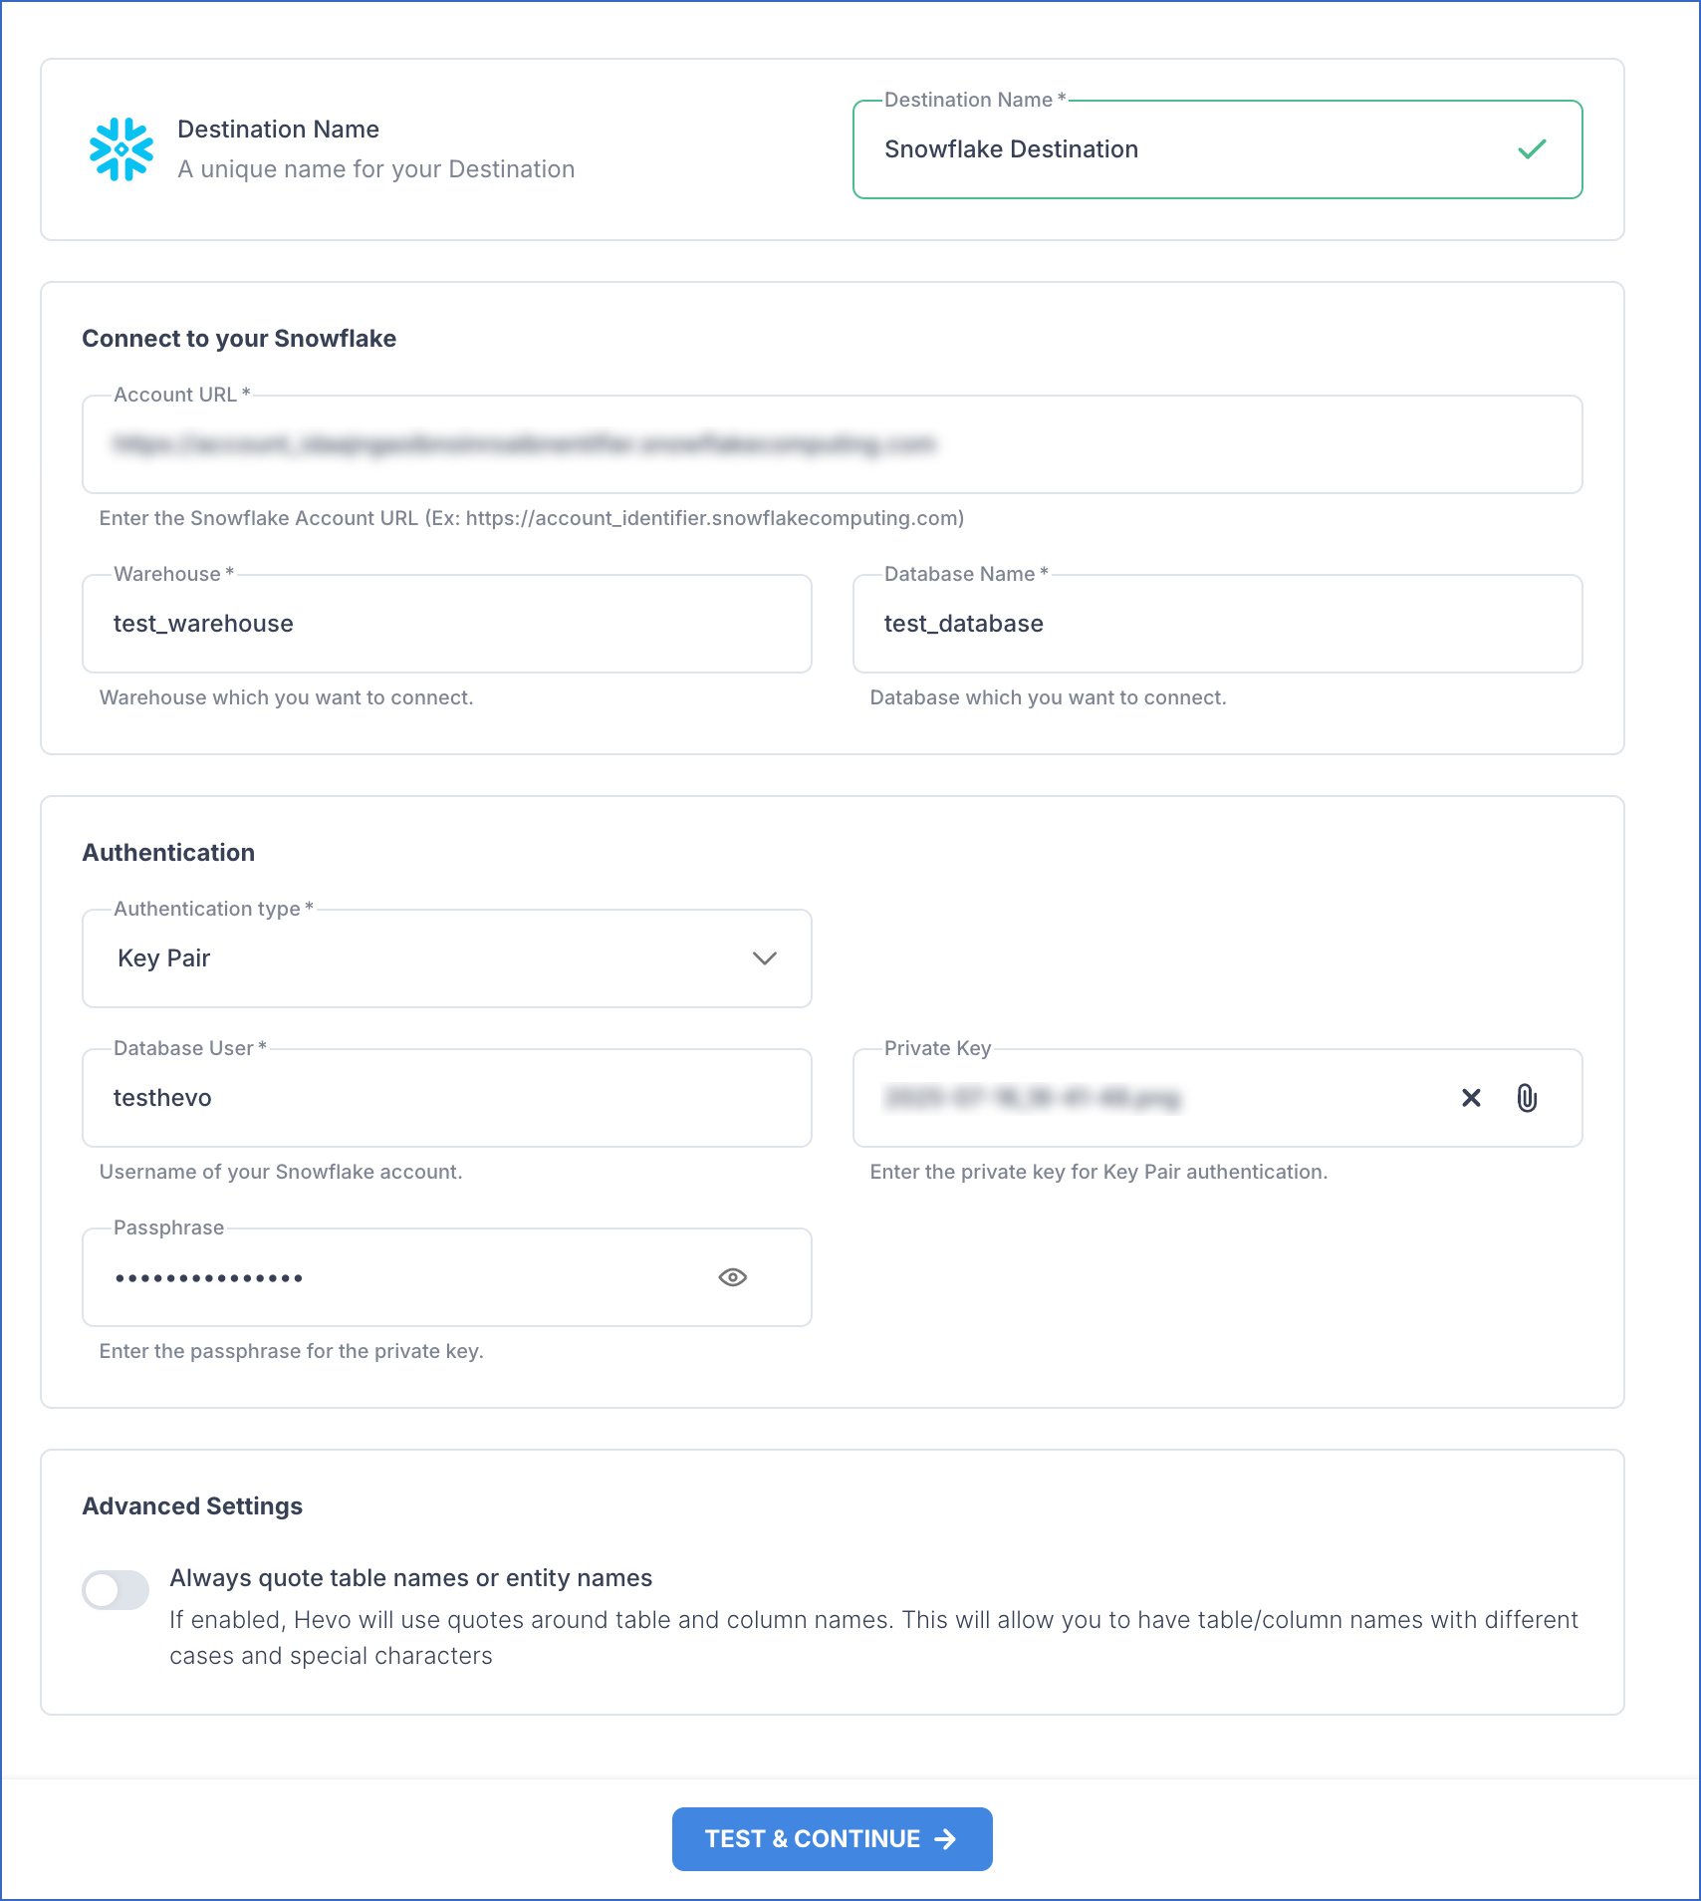
Task: Expand the Key Pair selection chevron
Action: 764,958
